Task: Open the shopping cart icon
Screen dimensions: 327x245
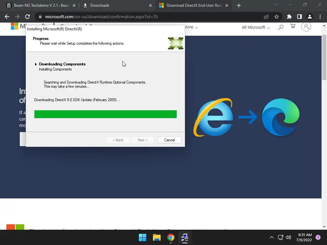Action: pyautogui.click(x=293, y=26)
